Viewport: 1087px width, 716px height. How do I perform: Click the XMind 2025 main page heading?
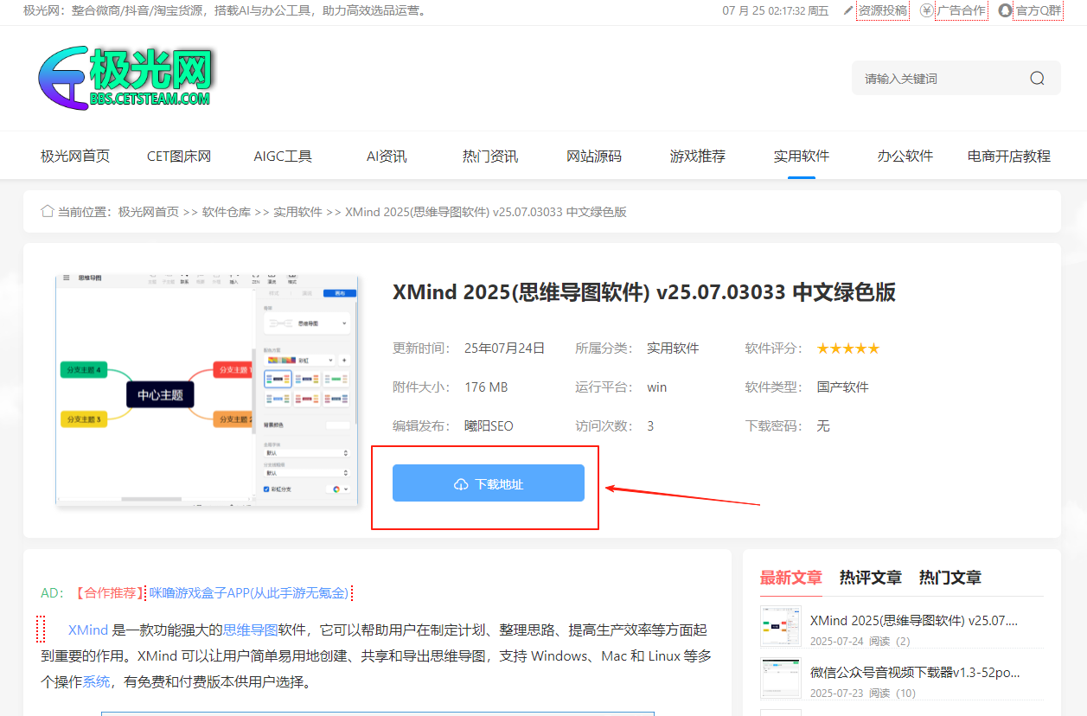click(x=644, y=292)
